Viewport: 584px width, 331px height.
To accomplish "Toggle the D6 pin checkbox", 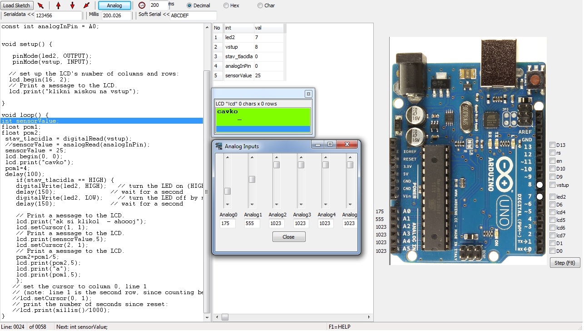I will pyautogui.click(x=552, y=205).
